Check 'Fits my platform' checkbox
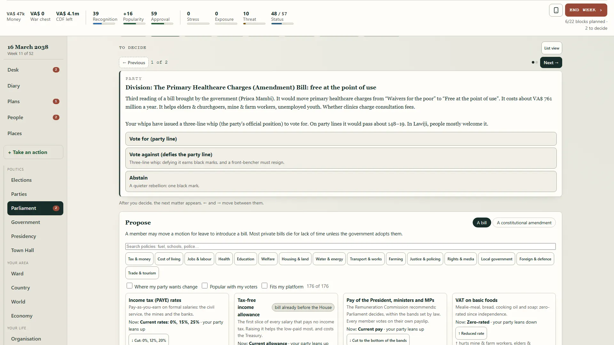This screenshot has height=345, width=614. 264,286
